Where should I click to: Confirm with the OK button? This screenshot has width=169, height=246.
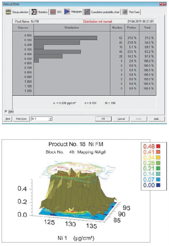(103, 119)
